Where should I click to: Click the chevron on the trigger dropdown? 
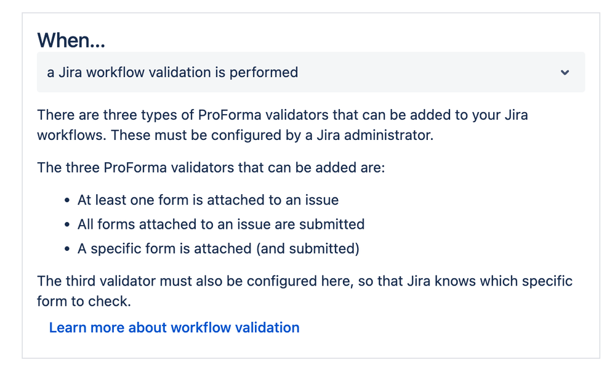pos(565,72)
